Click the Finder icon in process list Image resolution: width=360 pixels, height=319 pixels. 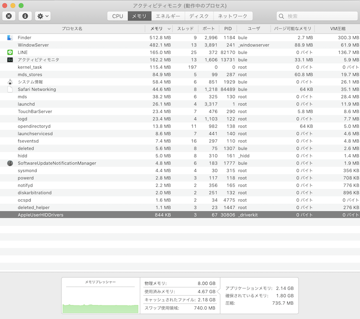(10, 38)
